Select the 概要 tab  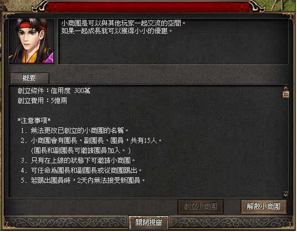pos(29,78)
